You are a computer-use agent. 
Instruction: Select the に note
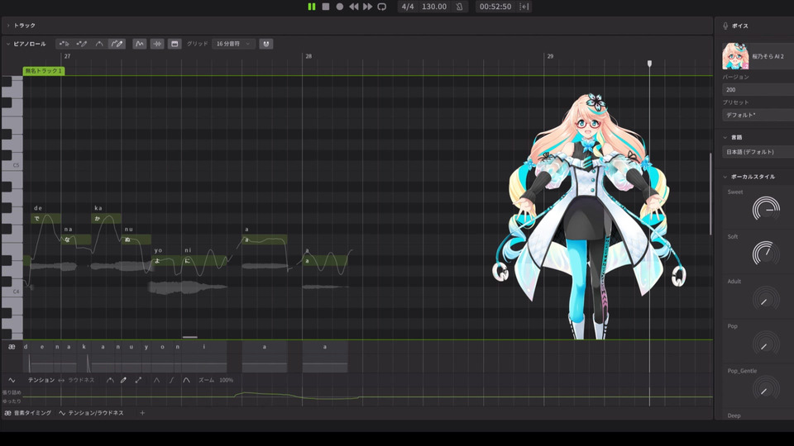click(204, 260)
